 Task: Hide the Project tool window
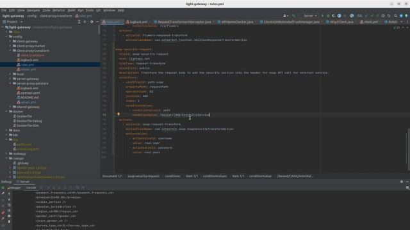pos(97,22)
